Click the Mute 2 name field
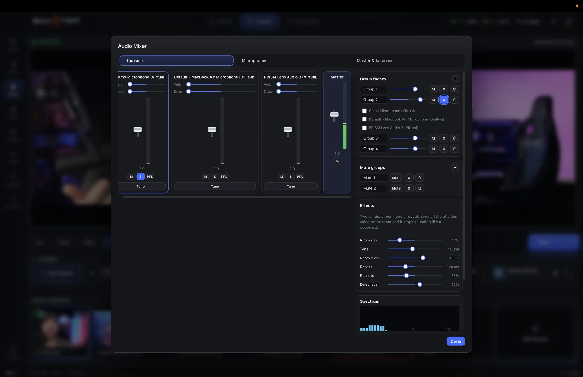 (x=374, y=188)
